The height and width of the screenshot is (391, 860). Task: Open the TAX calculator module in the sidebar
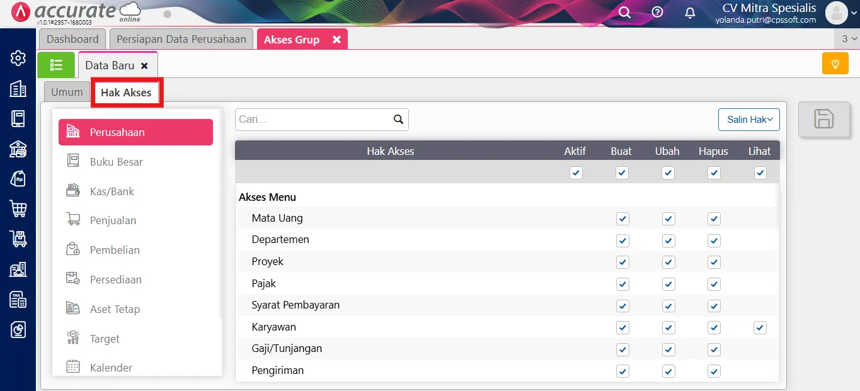point(17,299)
